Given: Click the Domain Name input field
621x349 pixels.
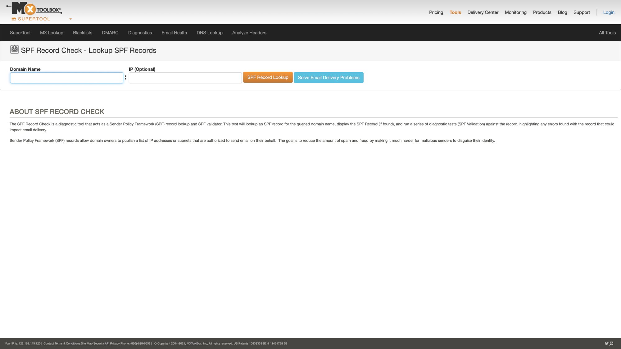Looking at the screenshot, I should pyautogui.click(x=66, y=78).
